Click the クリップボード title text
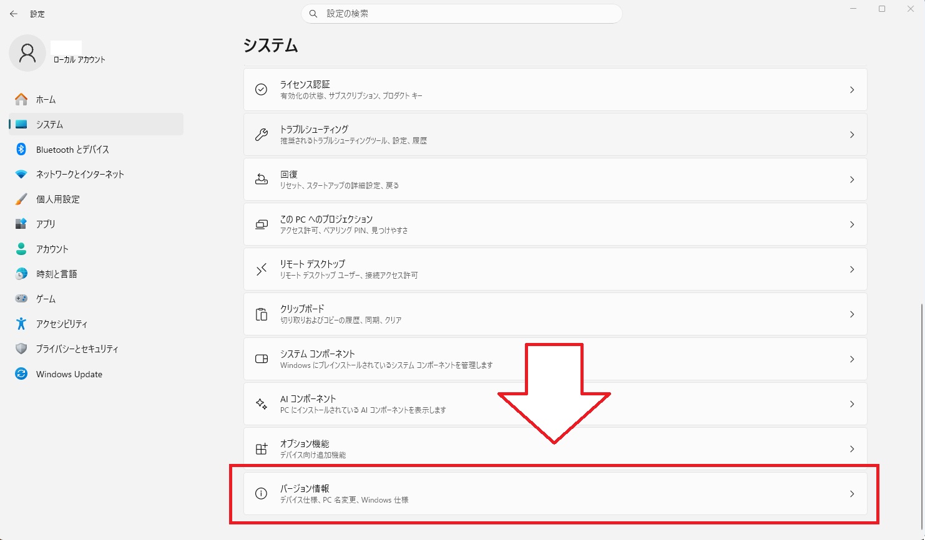 point(302,309)
